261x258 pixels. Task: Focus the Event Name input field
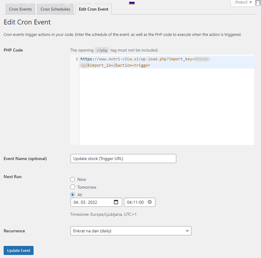(123, 158)
